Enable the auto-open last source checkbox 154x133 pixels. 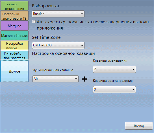click(x=34, y=21)
